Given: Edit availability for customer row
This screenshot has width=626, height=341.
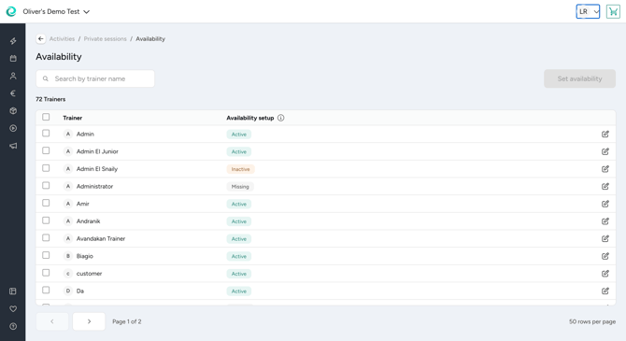Looking at the screenshot, I should tap(605, 274).
